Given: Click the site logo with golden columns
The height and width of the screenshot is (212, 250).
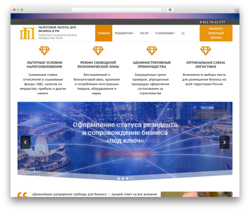Looking at the screenshot, I should (27, 34).
